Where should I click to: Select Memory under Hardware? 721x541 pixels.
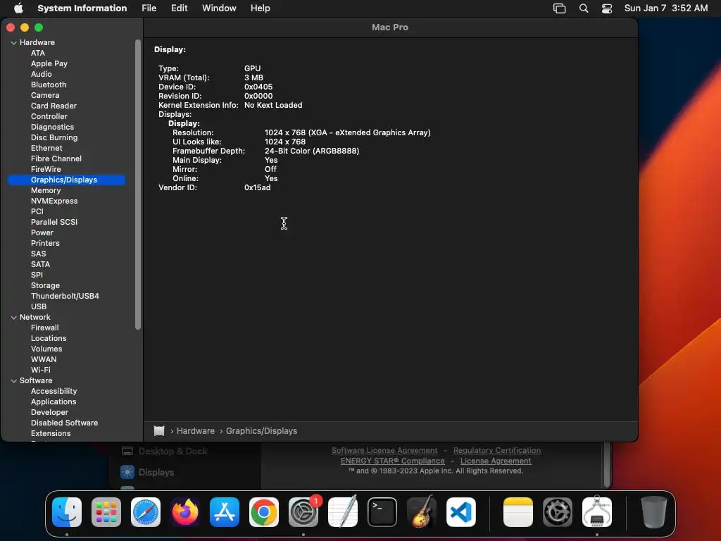46,190
